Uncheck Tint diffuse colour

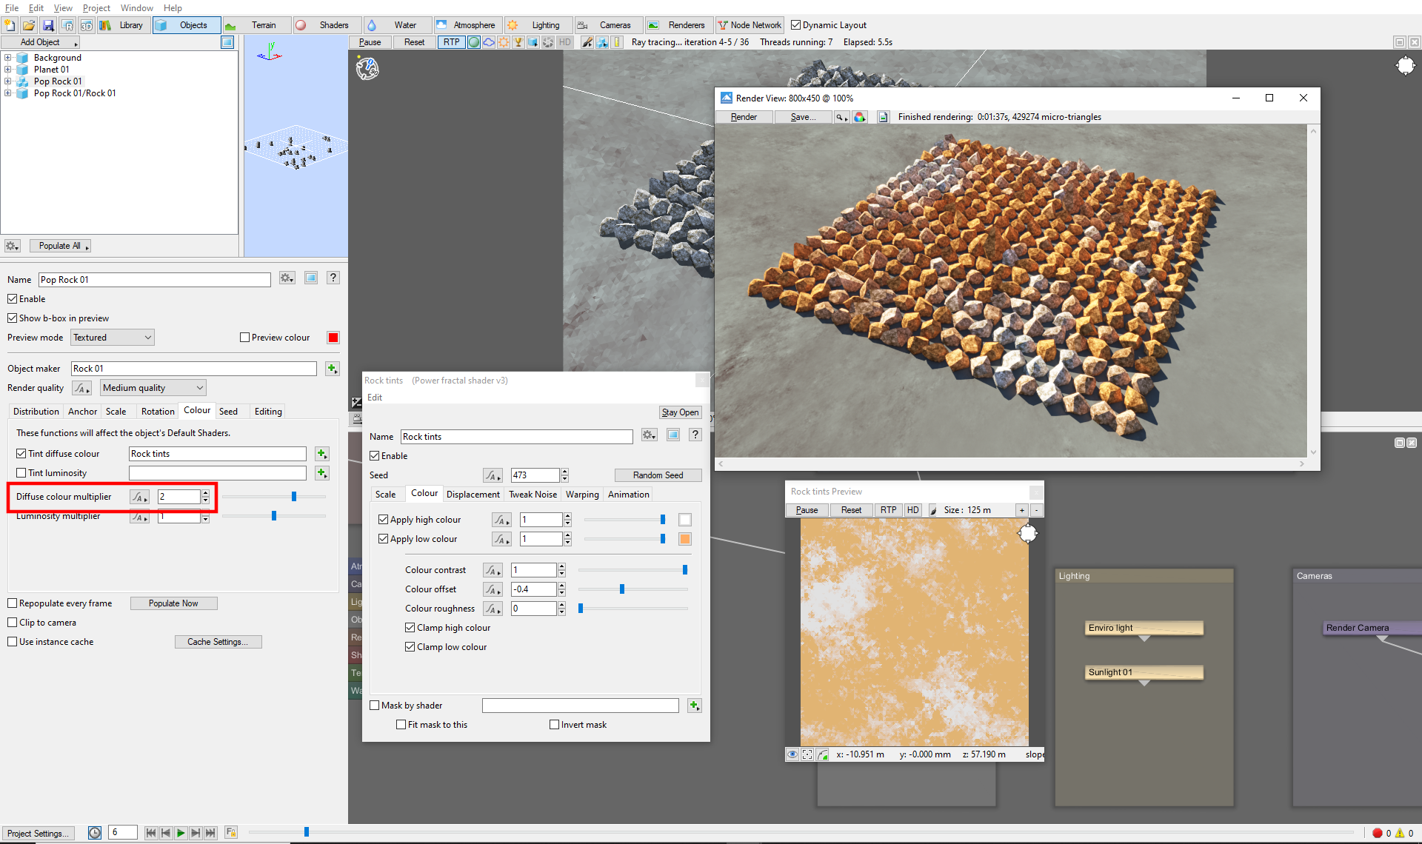[21, 454]
